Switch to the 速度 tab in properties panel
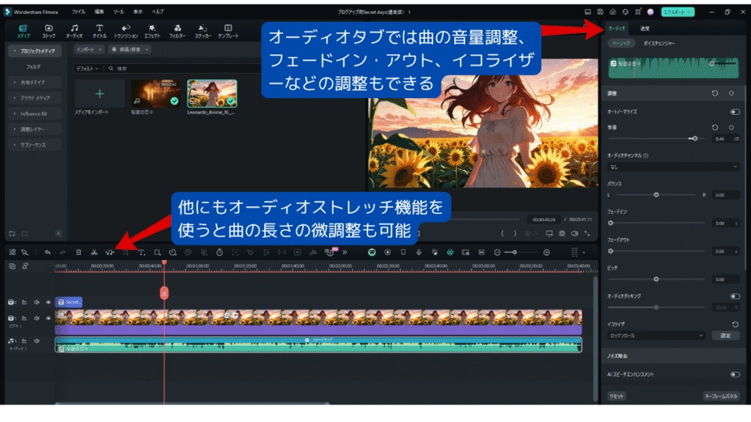 pos(645,29)
